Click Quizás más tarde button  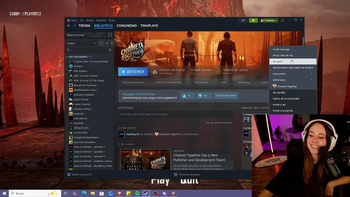[x=226, y=95]
